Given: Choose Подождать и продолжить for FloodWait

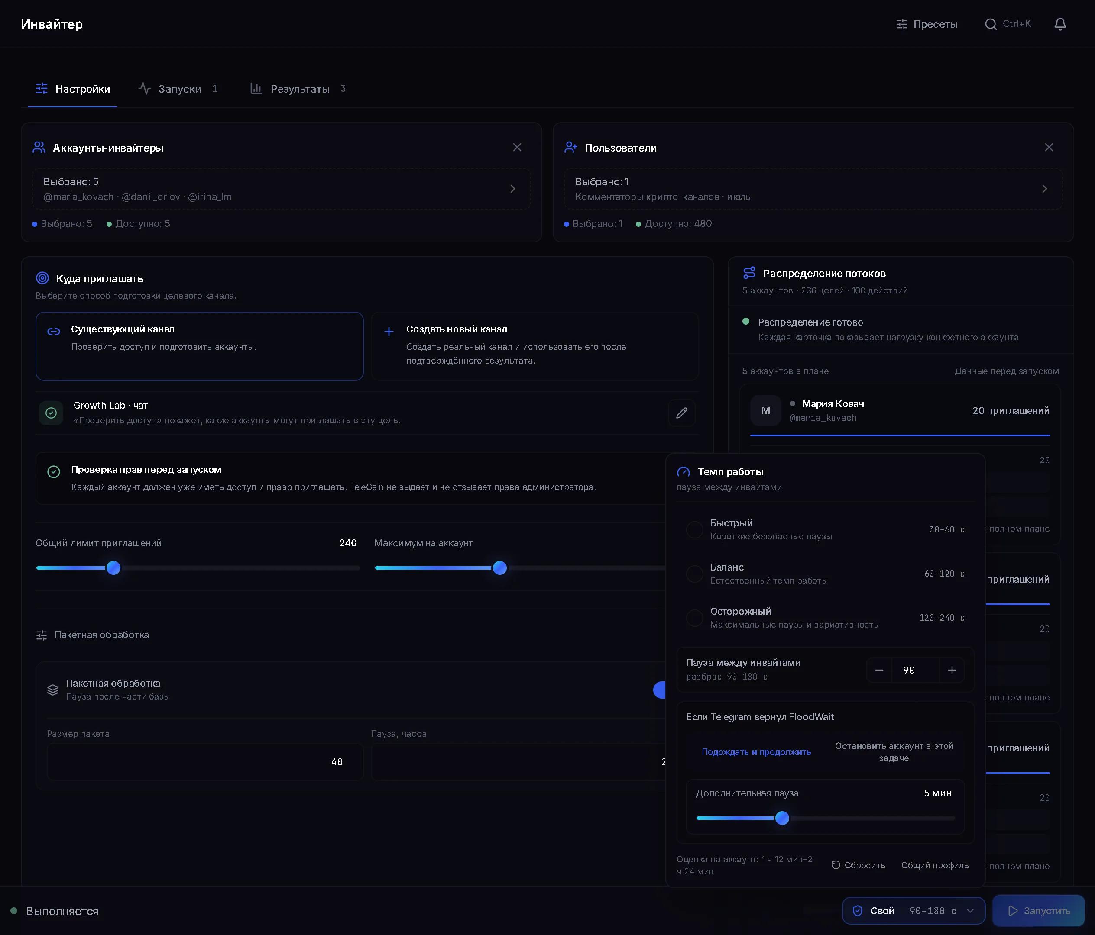Looking at the screenshot, I should tap(756, 752).
